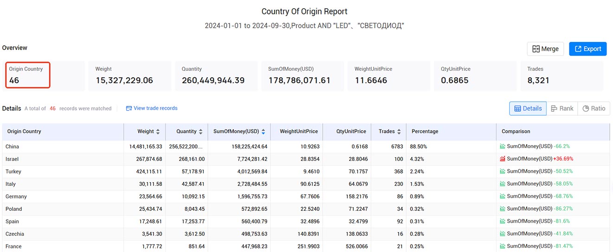Click France comparison chart icon

click(x=503, y=246)
